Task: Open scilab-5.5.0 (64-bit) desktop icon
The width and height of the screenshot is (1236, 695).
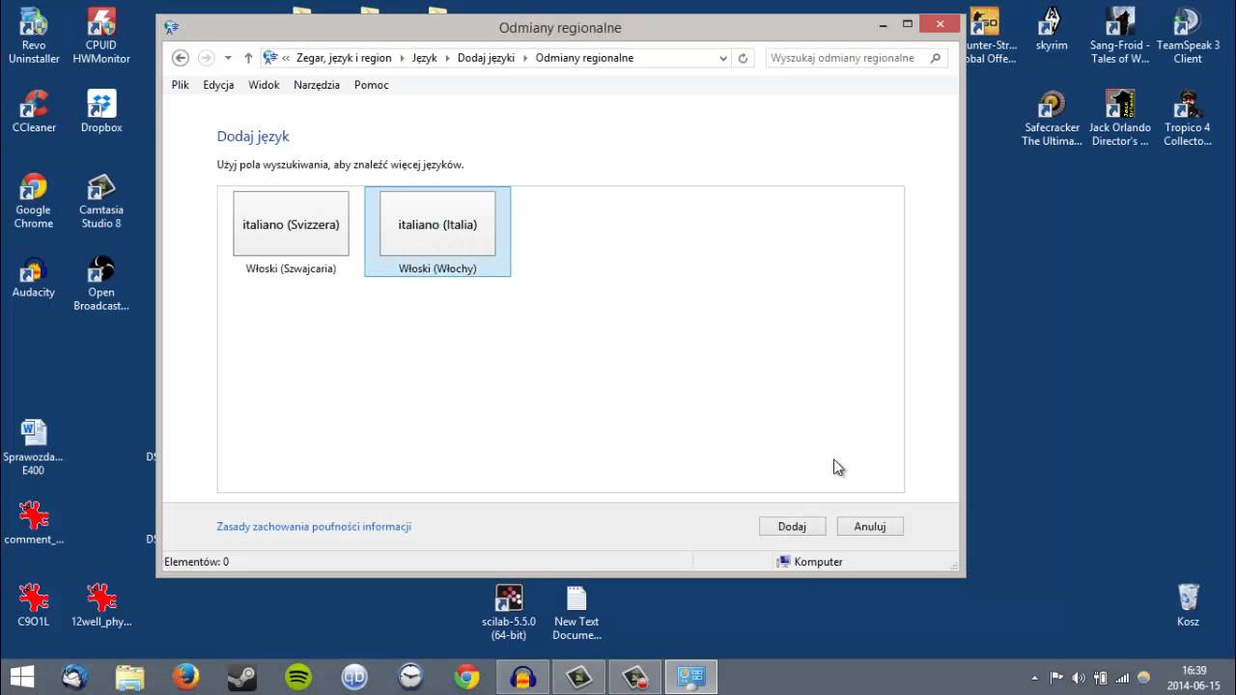Action: click(x=509, y=613)
